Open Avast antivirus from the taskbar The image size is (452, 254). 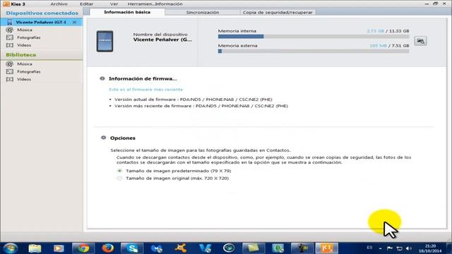click(x=181, y=248)
